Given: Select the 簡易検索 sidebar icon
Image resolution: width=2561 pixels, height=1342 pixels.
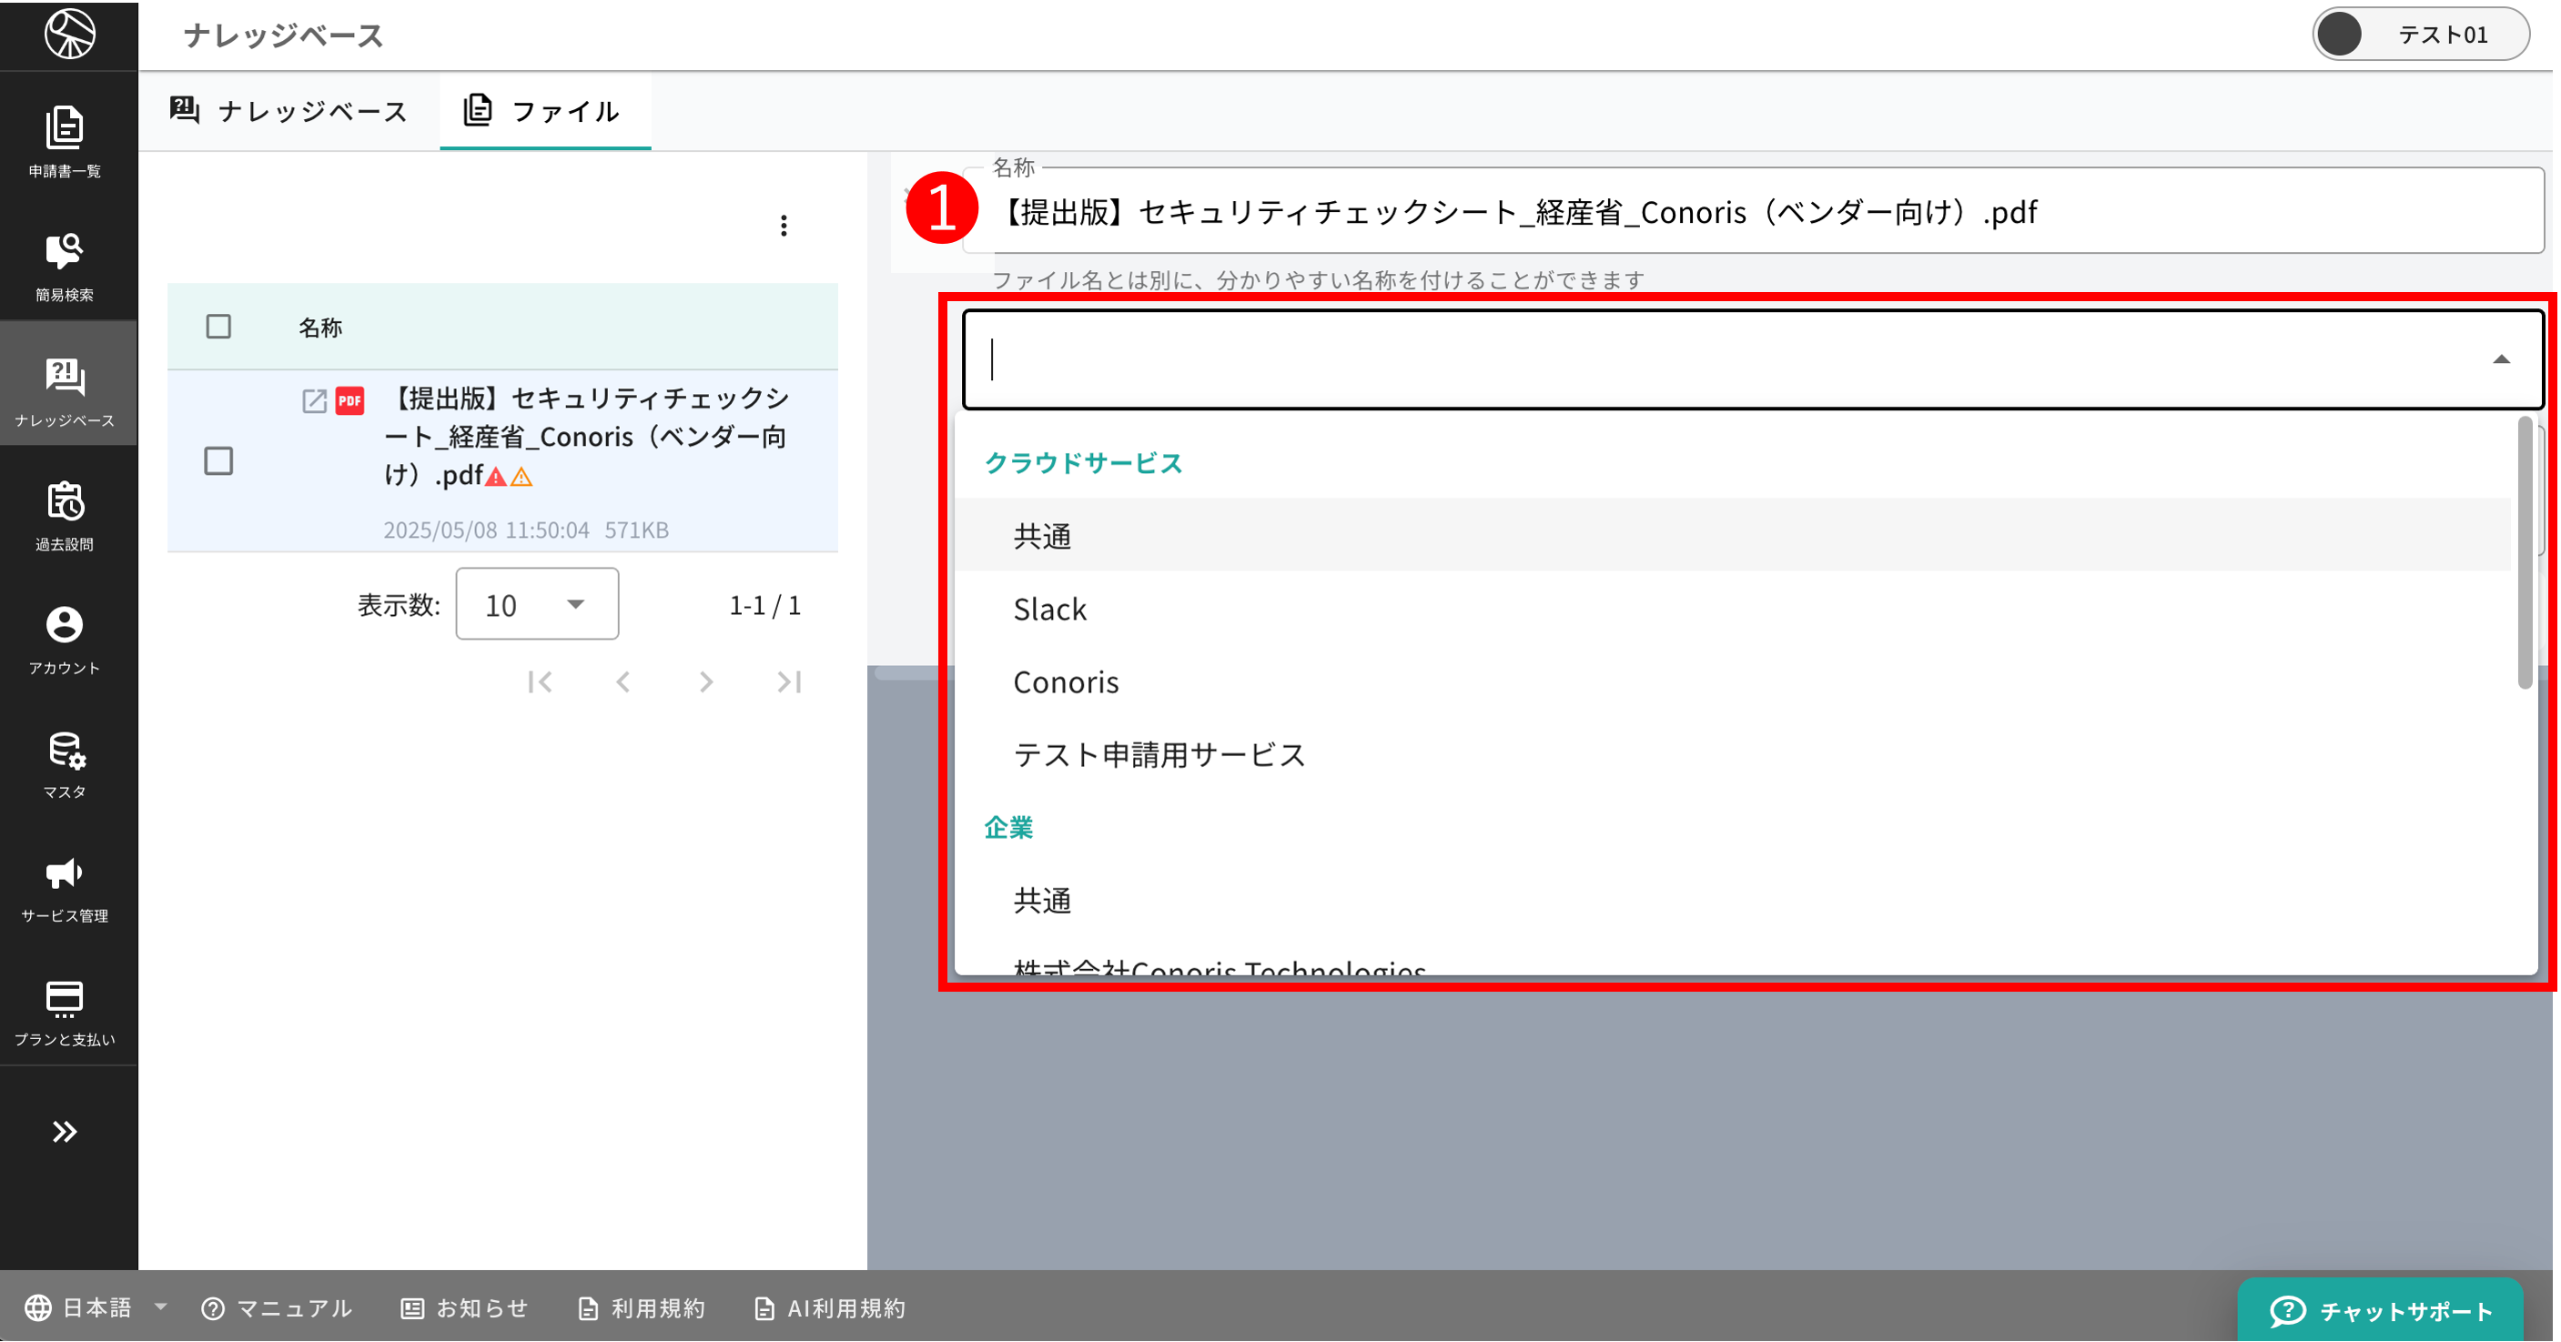Looking at the screenshot, I should coord(66,264).
